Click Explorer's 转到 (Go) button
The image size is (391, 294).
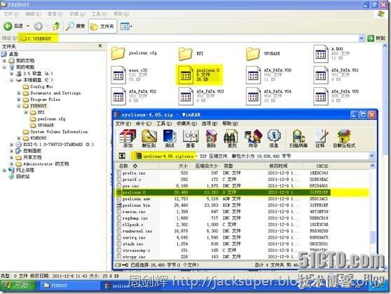(x=376, y=38)
